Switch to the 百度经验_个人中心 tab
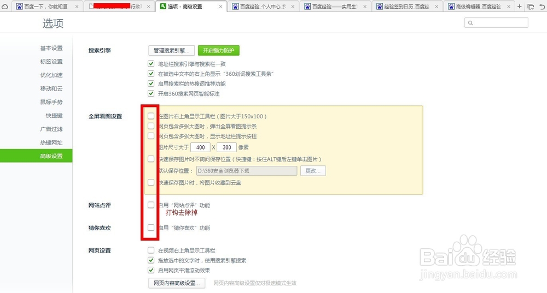Image resolution: width=547 pixels, height=293 pixels. [x=263, y=7]
